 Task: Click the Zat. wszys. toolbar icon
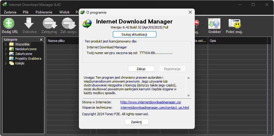[x=69, y=23]
